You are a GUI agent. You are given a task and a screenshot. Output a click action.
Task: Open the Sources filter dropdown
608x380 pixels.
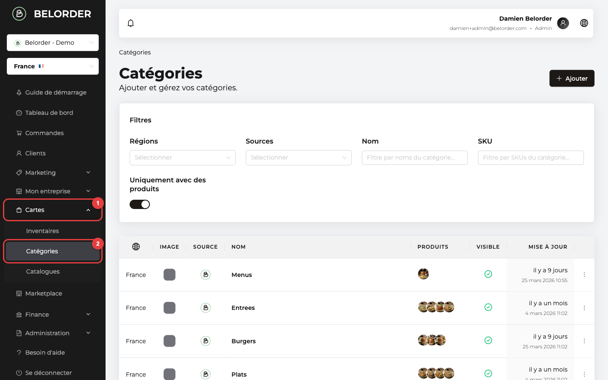coord(299,157)
